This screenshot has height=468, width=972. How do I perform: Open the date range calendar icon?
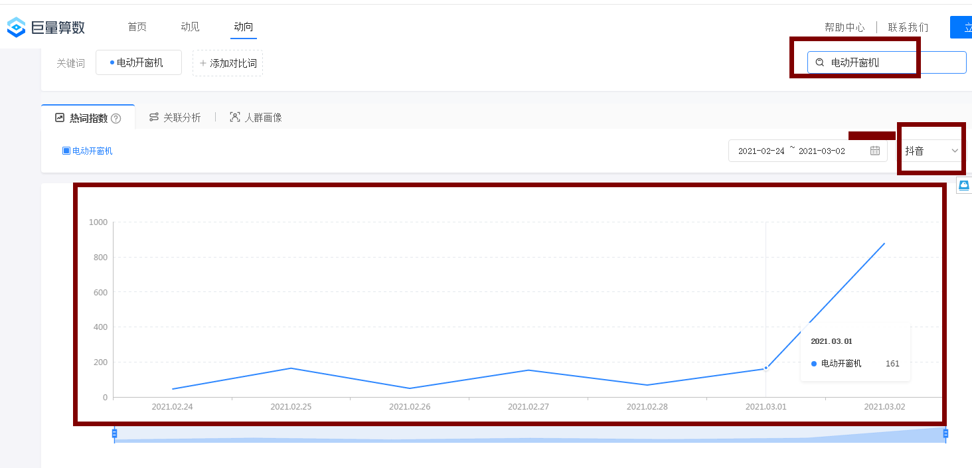click(x=875, y=151)
